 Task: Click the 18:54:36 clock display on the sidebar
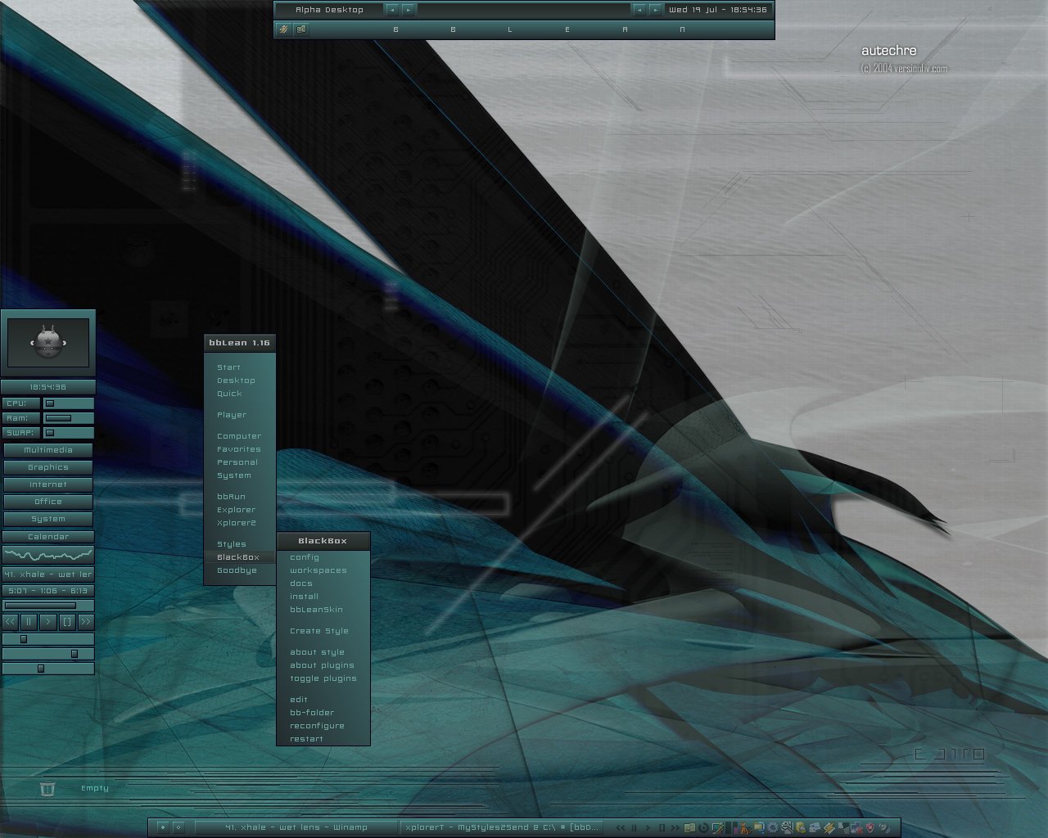click(48, 385)
